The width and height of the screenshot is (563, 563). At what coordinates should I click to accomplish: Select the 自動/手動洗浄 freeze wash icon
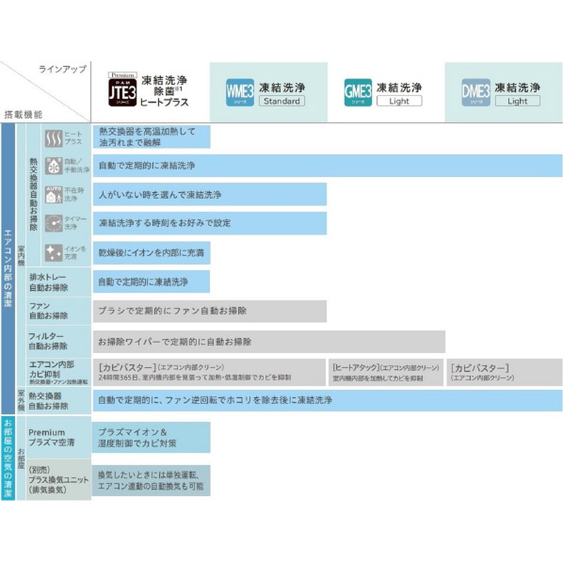[54, 166]
